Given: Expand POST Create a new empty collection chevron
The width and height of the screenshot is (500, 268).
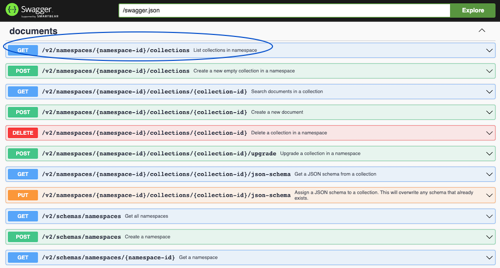Looking at the screenshot, I should (489, 71).
